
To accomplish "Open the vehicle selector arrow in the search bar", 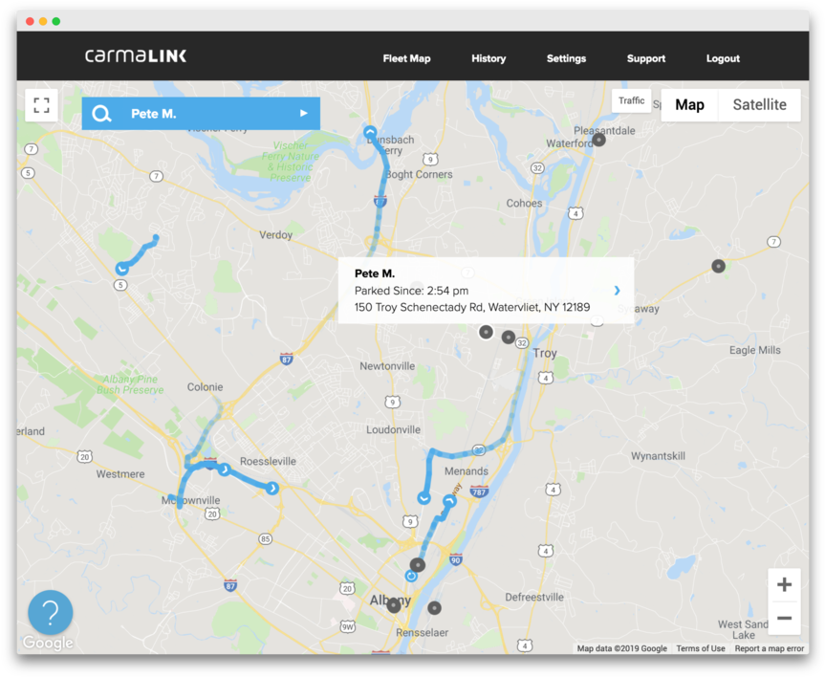I will [305, 113].
